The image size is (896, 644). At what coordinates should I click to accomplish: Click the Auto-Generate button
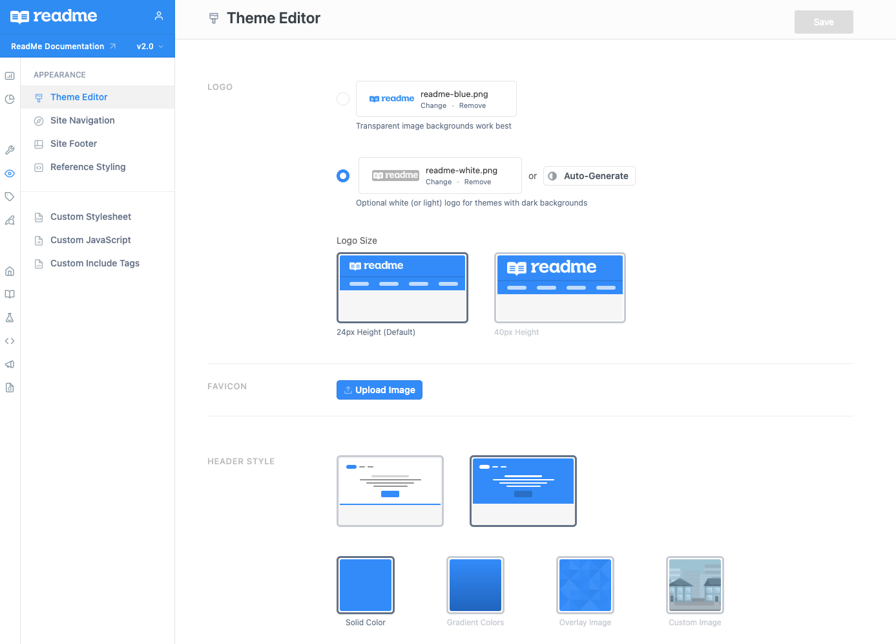pyautogui.click(x=589, y=176)
